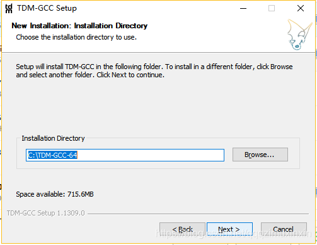Click 'New Installation: Installation Directory' heading
317x245 pixels.
click(79, 26)
